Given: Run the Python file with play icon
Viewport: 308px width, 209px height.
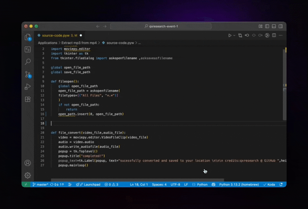Looking at the screenshot, I should click(x=230, y=35).
